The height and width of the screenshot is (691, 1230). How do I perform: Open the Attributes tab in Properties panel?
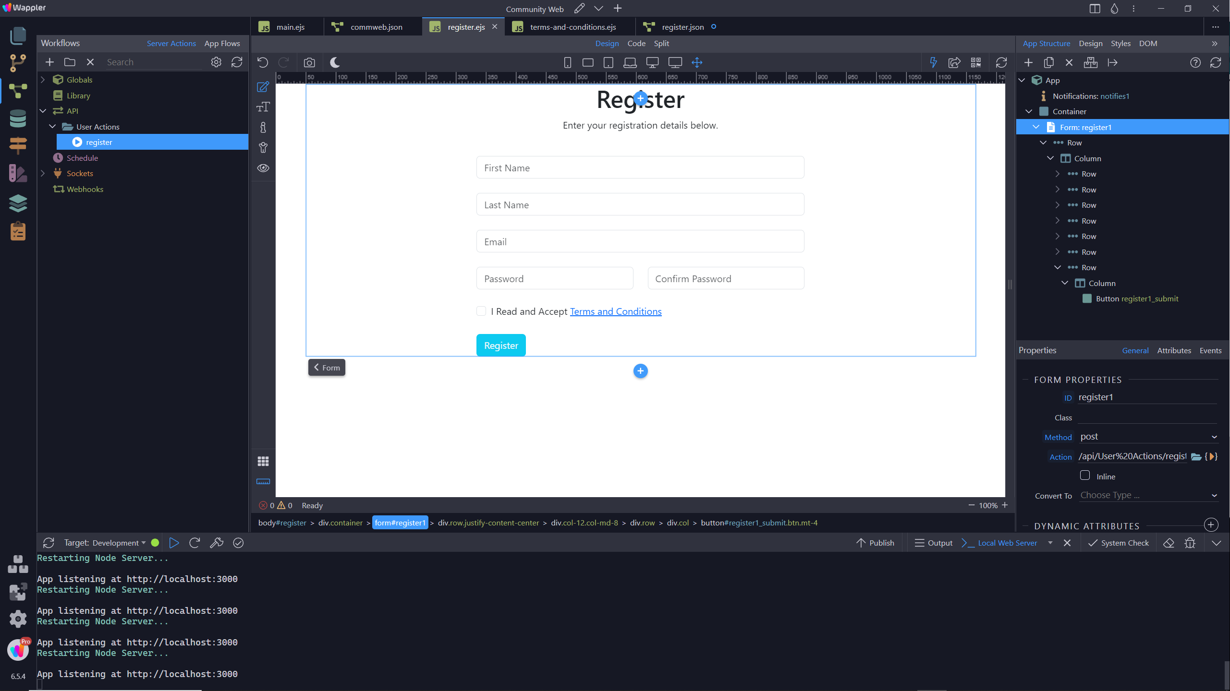point(1174,350)
